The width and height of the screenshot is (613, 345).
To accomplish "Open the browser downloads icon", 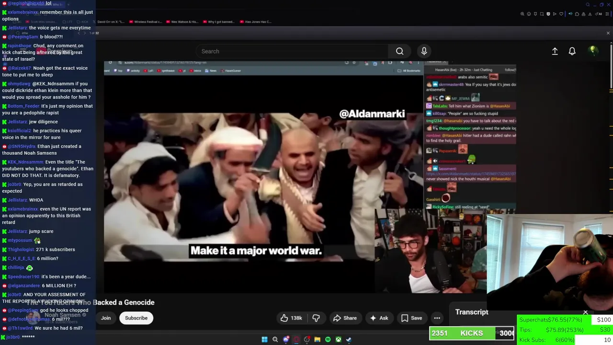I will [590, 14].
